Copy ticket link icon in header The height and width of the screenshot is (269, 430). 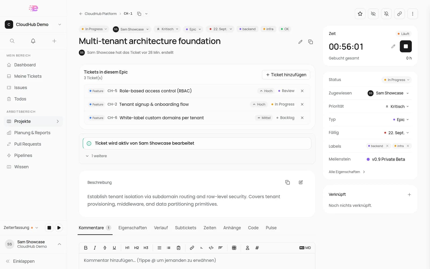400,14
